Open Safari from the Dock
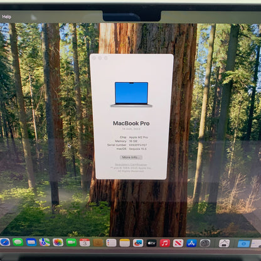 click(5, 242)
